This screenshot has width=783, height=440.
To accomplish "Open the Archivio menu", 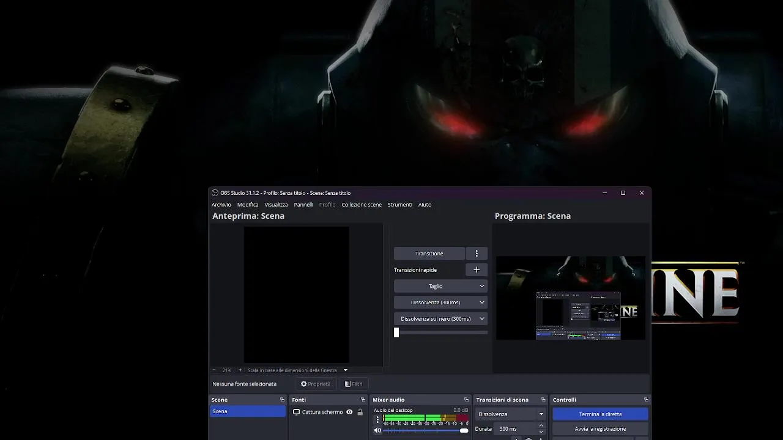I will coord(221,205).
